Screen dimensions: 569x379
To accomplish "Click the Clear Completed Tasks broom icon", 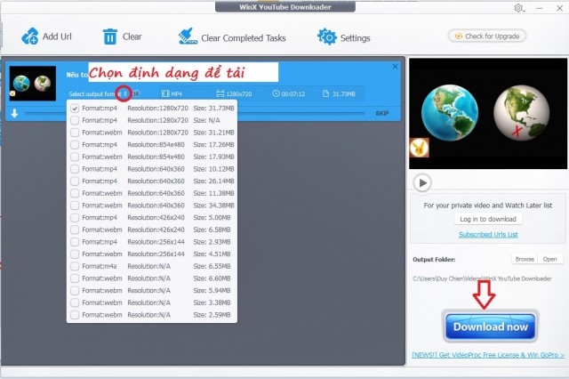I will tap(188, 36).
